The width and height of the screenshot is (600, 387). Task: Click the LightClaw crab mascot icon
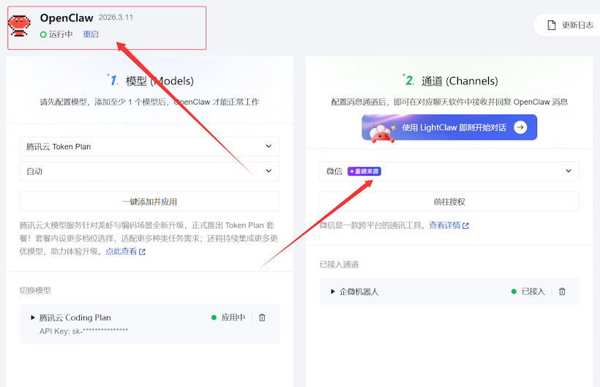tap(382, 133)
